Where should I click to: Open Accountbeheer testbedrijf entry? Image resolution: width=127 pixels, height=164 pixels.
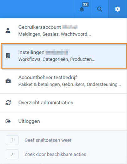pyautogui.click(x=63, y=81)
